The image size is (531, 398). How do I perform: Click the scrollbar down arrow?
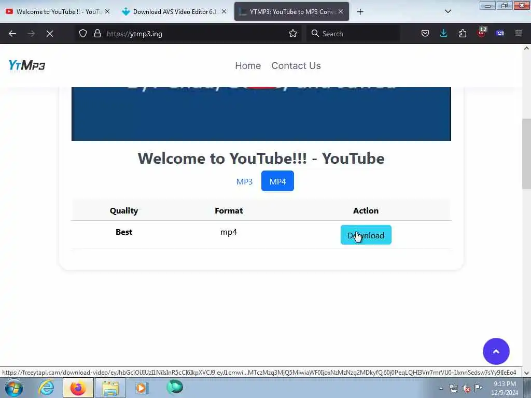(526, 373)
